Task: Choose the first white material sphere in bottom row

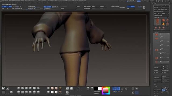Action: (52, 92)
